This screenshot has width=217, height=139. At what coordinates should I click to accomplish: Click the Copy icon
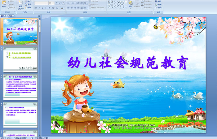(x=9, y=4)
